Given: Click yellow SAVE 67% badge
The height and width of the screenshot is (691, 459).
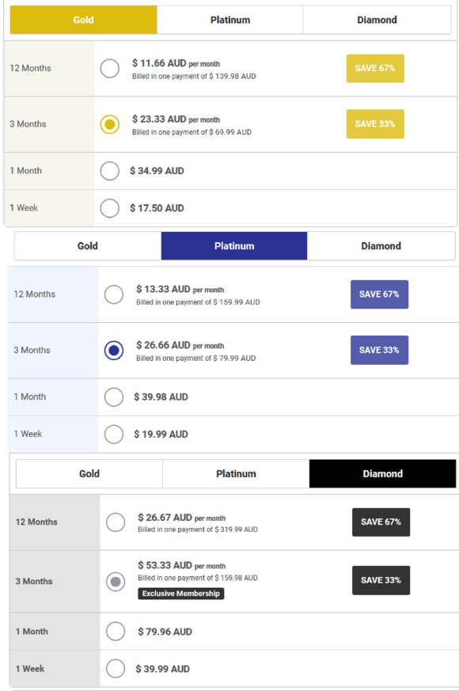Looking at the screenshot, I should [375, 68].
